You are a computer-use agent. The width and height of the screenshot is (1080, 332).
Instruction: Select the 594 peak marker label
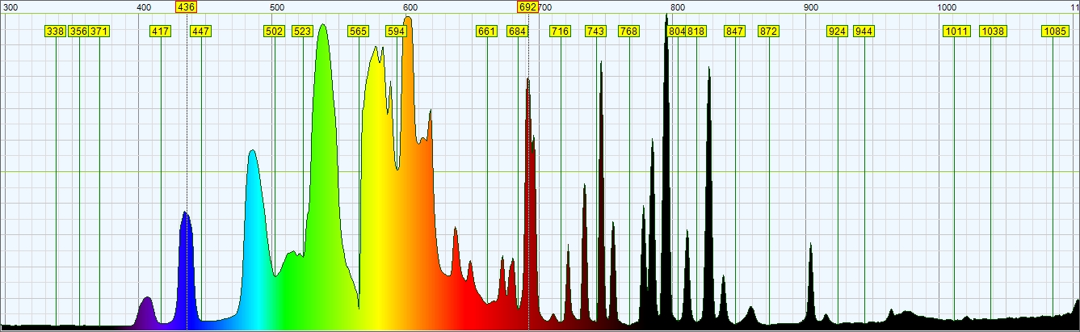pos(396,32)
